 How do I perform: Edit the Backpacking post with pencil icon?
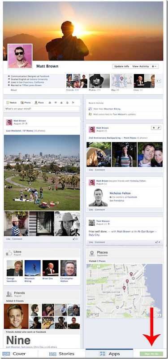pos(159,128)
